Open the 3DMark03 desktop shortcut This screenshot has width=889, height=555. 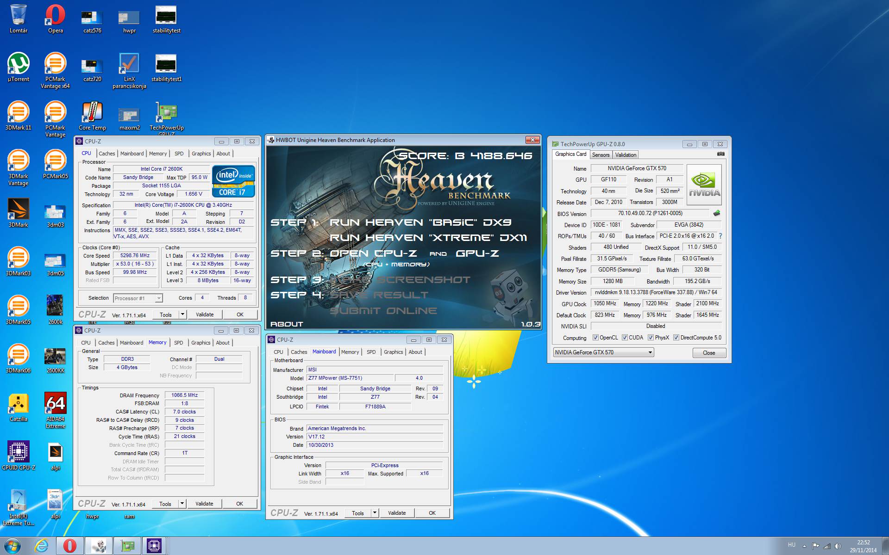point(18,261)
